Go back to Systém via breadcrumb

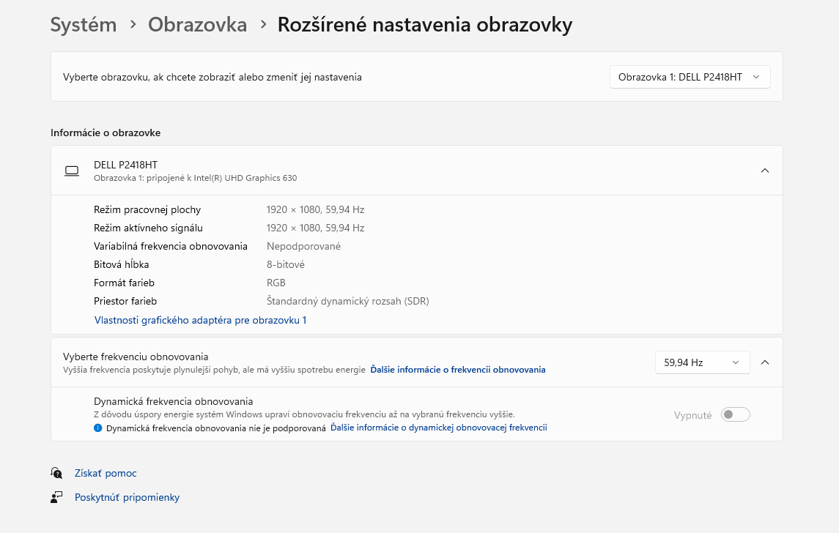(x=83, y=24)
